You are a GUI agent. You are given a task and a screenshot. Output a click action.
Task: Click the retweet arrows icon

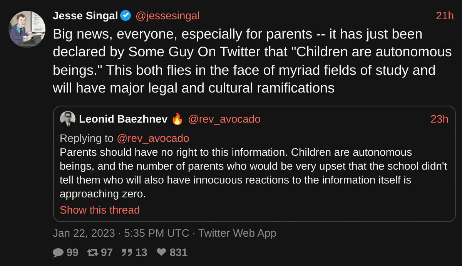[x=93, y=253]
